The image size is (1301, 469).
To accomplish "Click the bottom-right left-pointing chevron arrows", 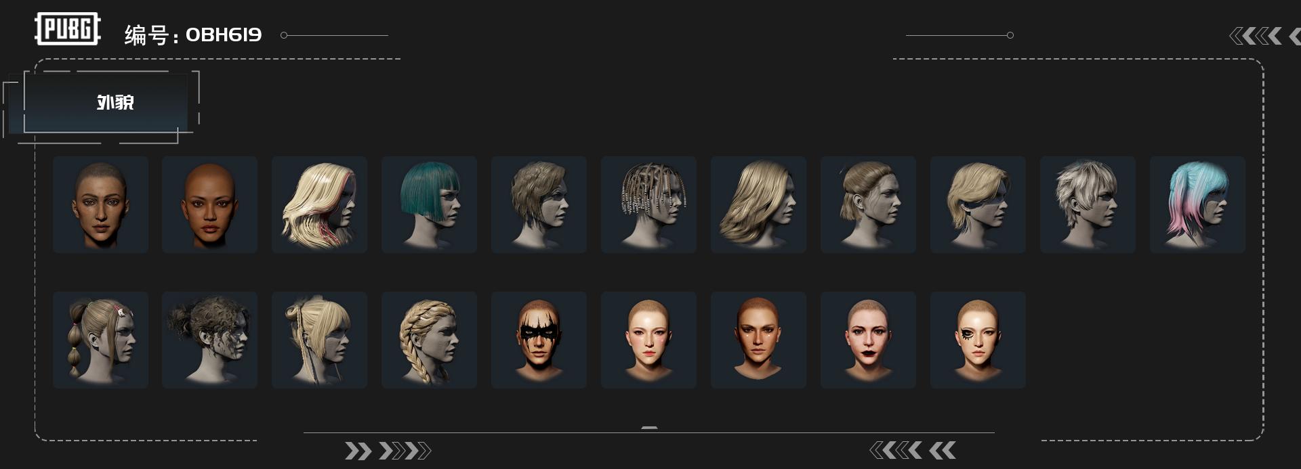I will tap(912, 450).
